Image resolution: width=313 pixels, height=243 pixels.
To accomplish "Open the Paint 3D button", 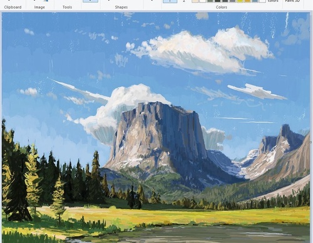I will (x=292, y=1).
